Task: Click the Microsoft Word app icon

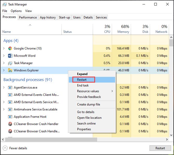Action: pyautogui.click(x=10, y=56)
